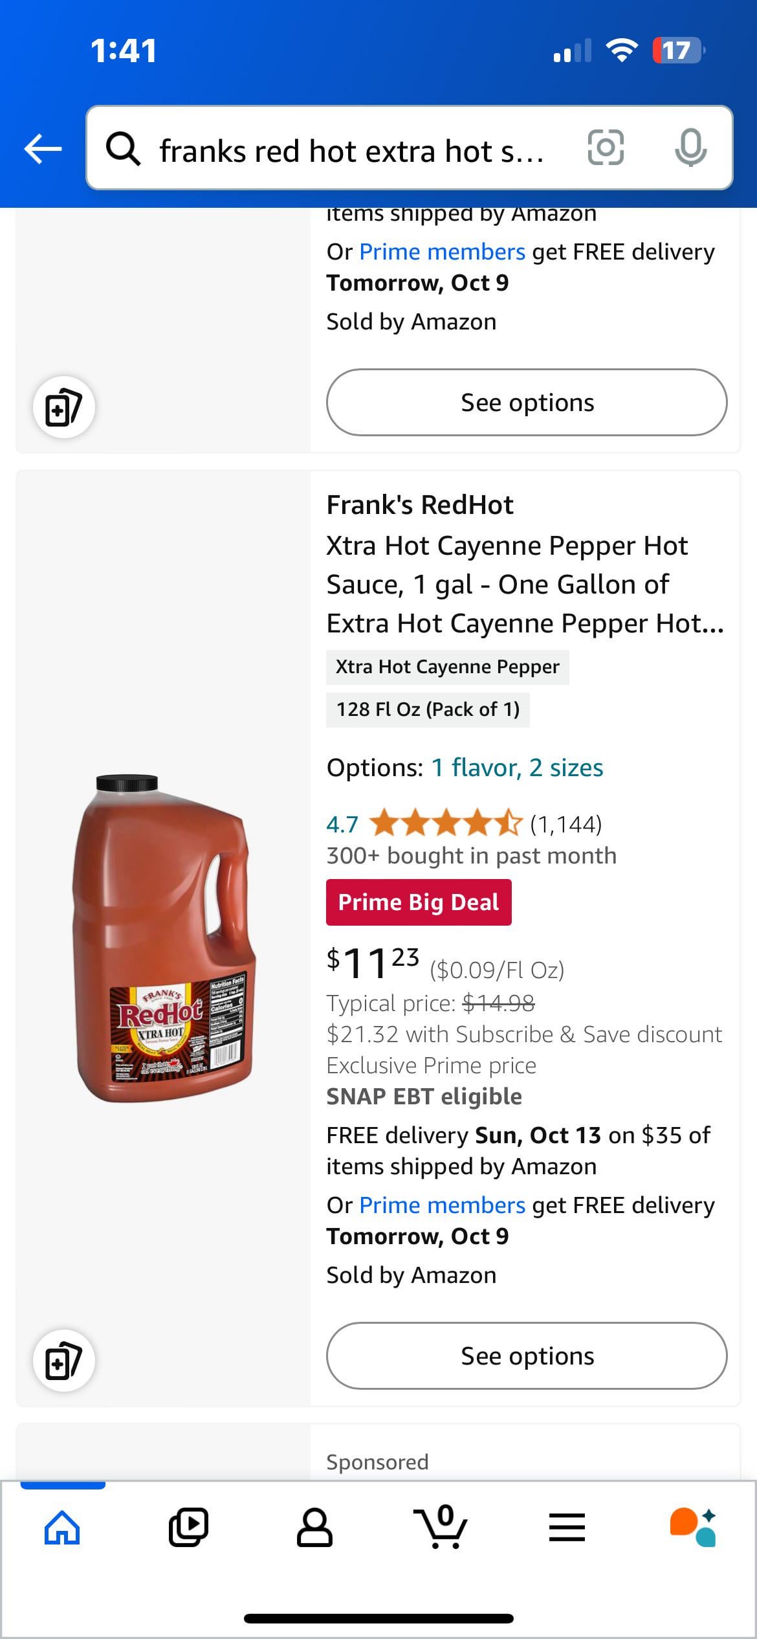Go to the Home tab
The height and width of the screenshot is (1639, 757).
click(62, 1528)
